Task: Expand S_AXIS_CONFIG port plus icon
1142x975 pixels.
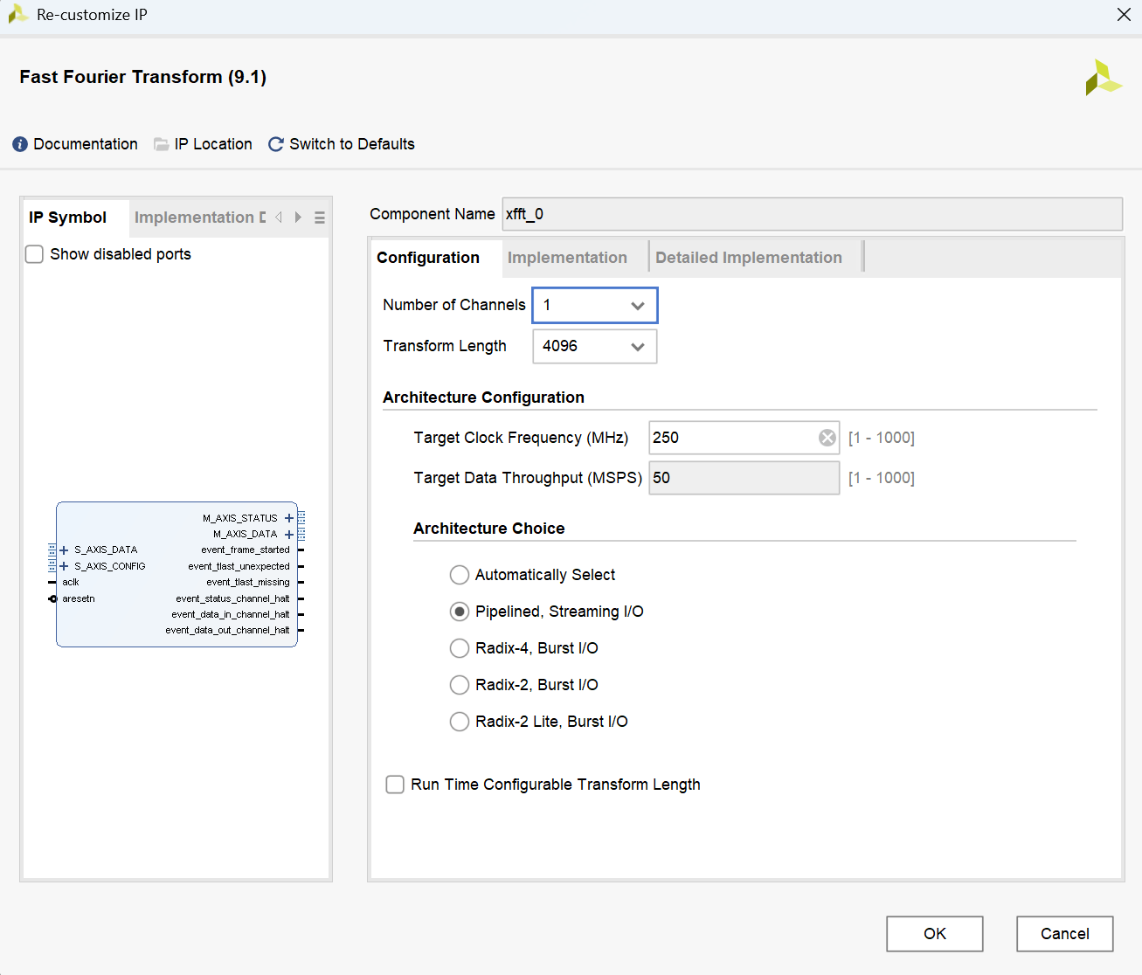Action: (x=64, y=566)
